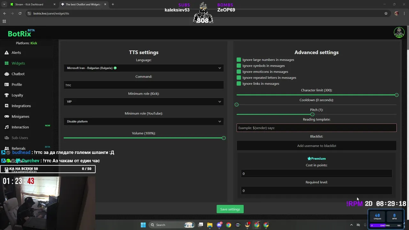Click the Required level field

pos(316,190)
